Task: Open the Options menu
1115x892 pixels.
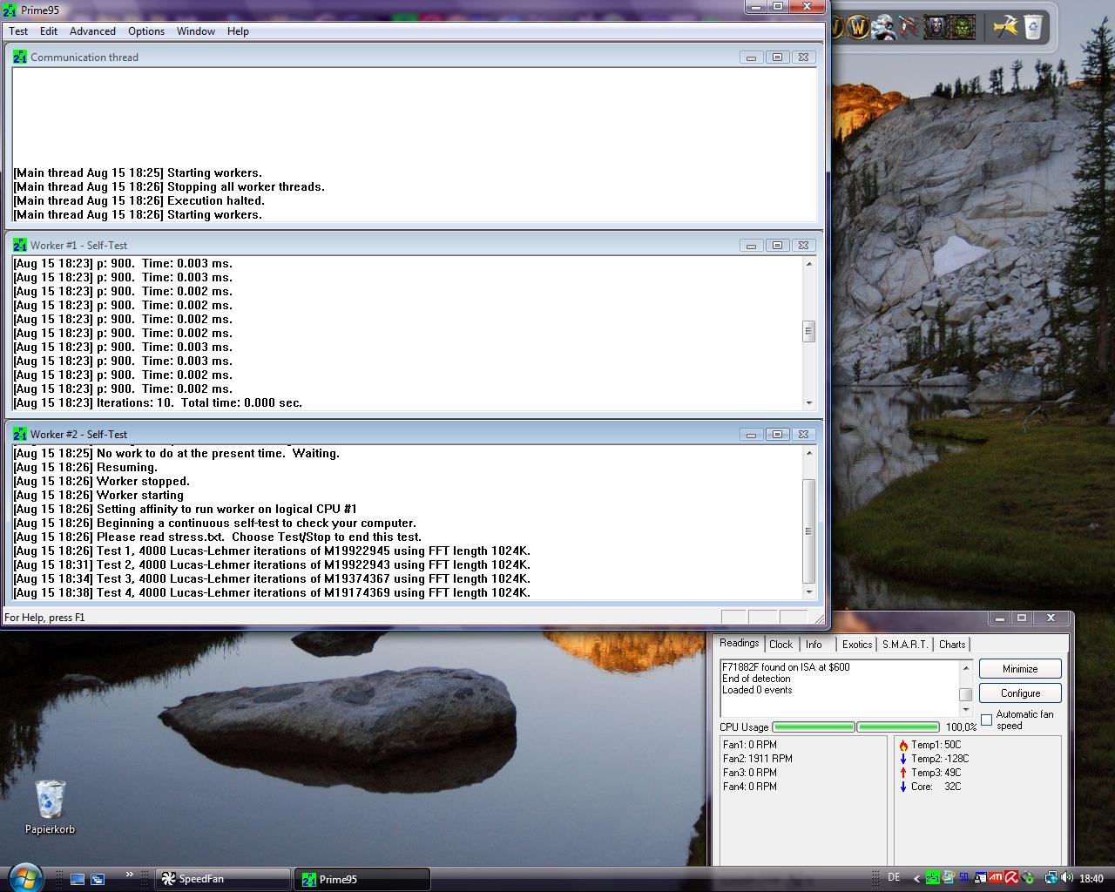Action: click(146, 30)
